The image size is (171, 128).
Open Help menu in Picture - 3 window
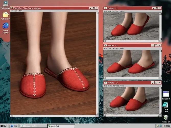click(x=122, y=86)
